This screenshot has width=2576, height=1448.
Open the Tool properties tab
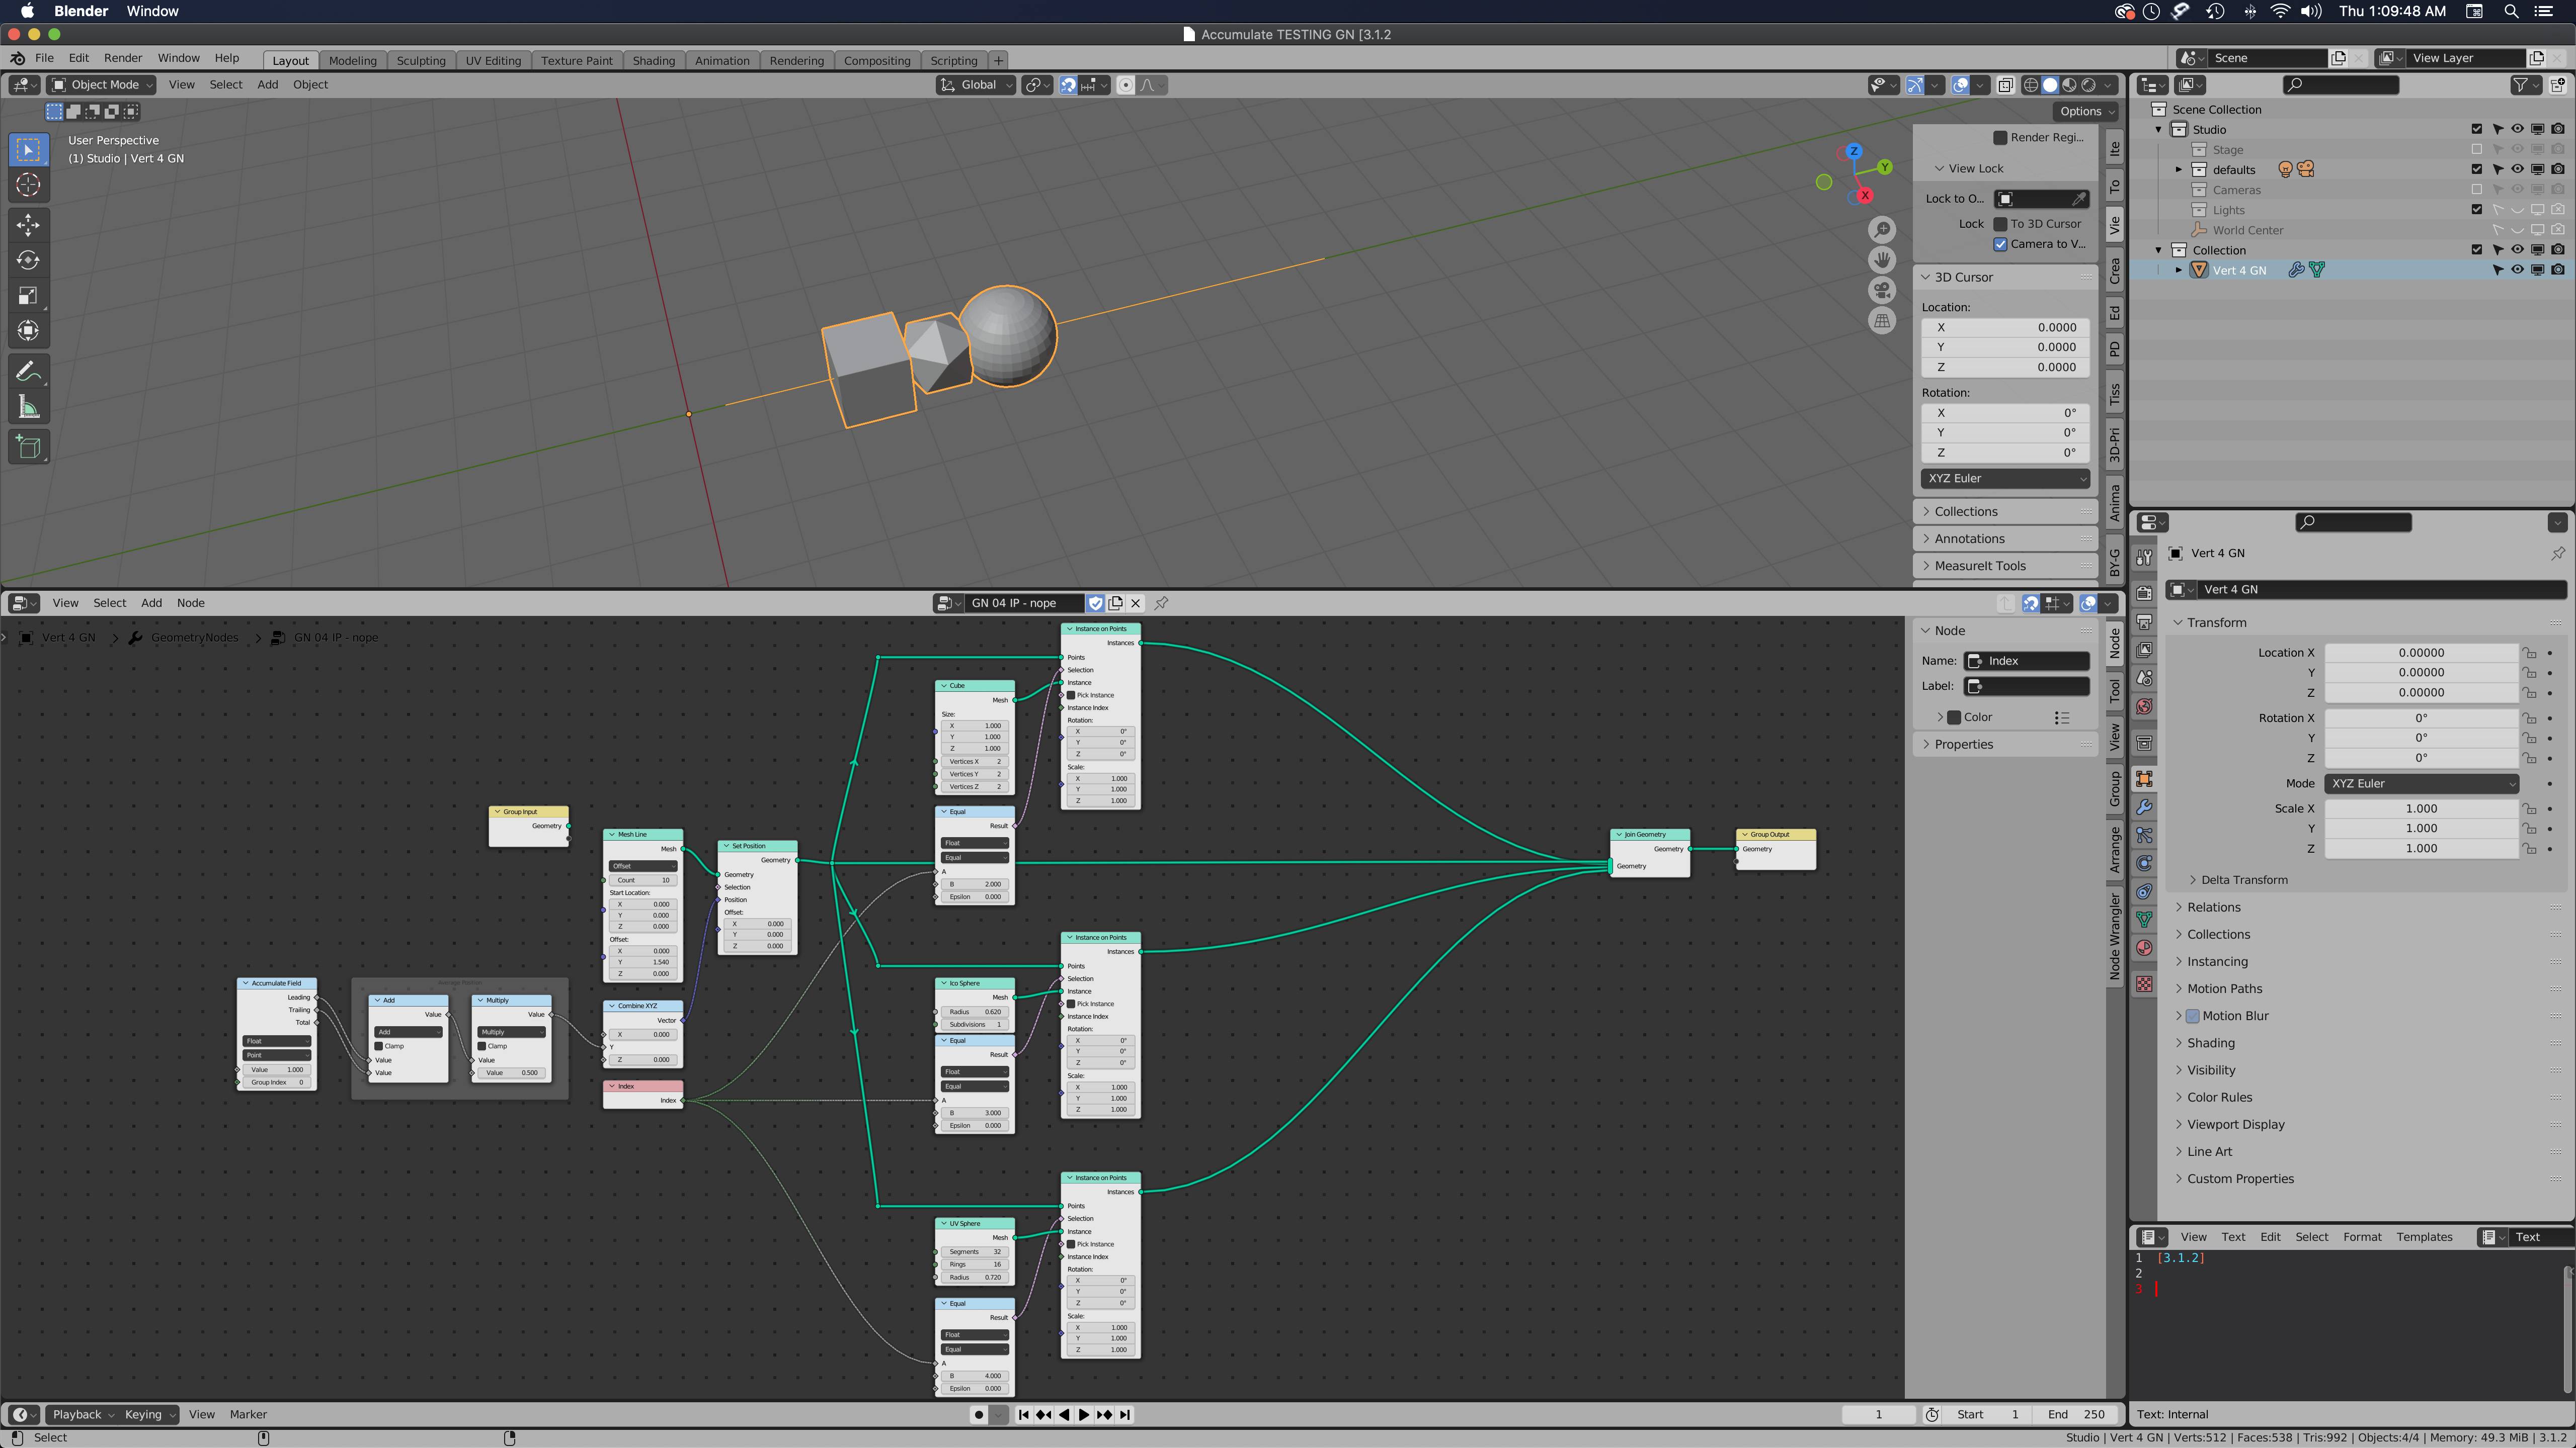2144,557
